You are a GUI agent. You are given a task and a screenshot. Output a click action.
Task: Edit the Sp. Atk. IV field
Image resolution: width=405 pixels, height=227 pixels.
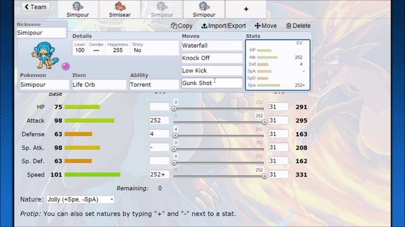[x=278, y=148]
